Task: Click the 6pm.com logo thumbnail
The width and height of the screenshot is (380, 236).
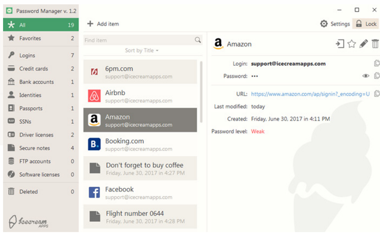Action: (94, 72)
